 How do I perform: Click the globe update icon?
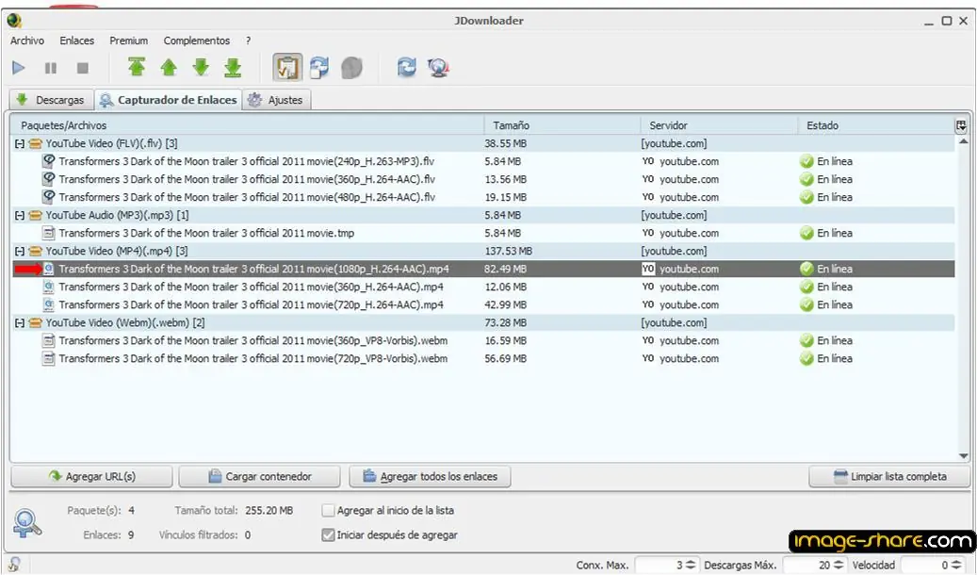439,67
